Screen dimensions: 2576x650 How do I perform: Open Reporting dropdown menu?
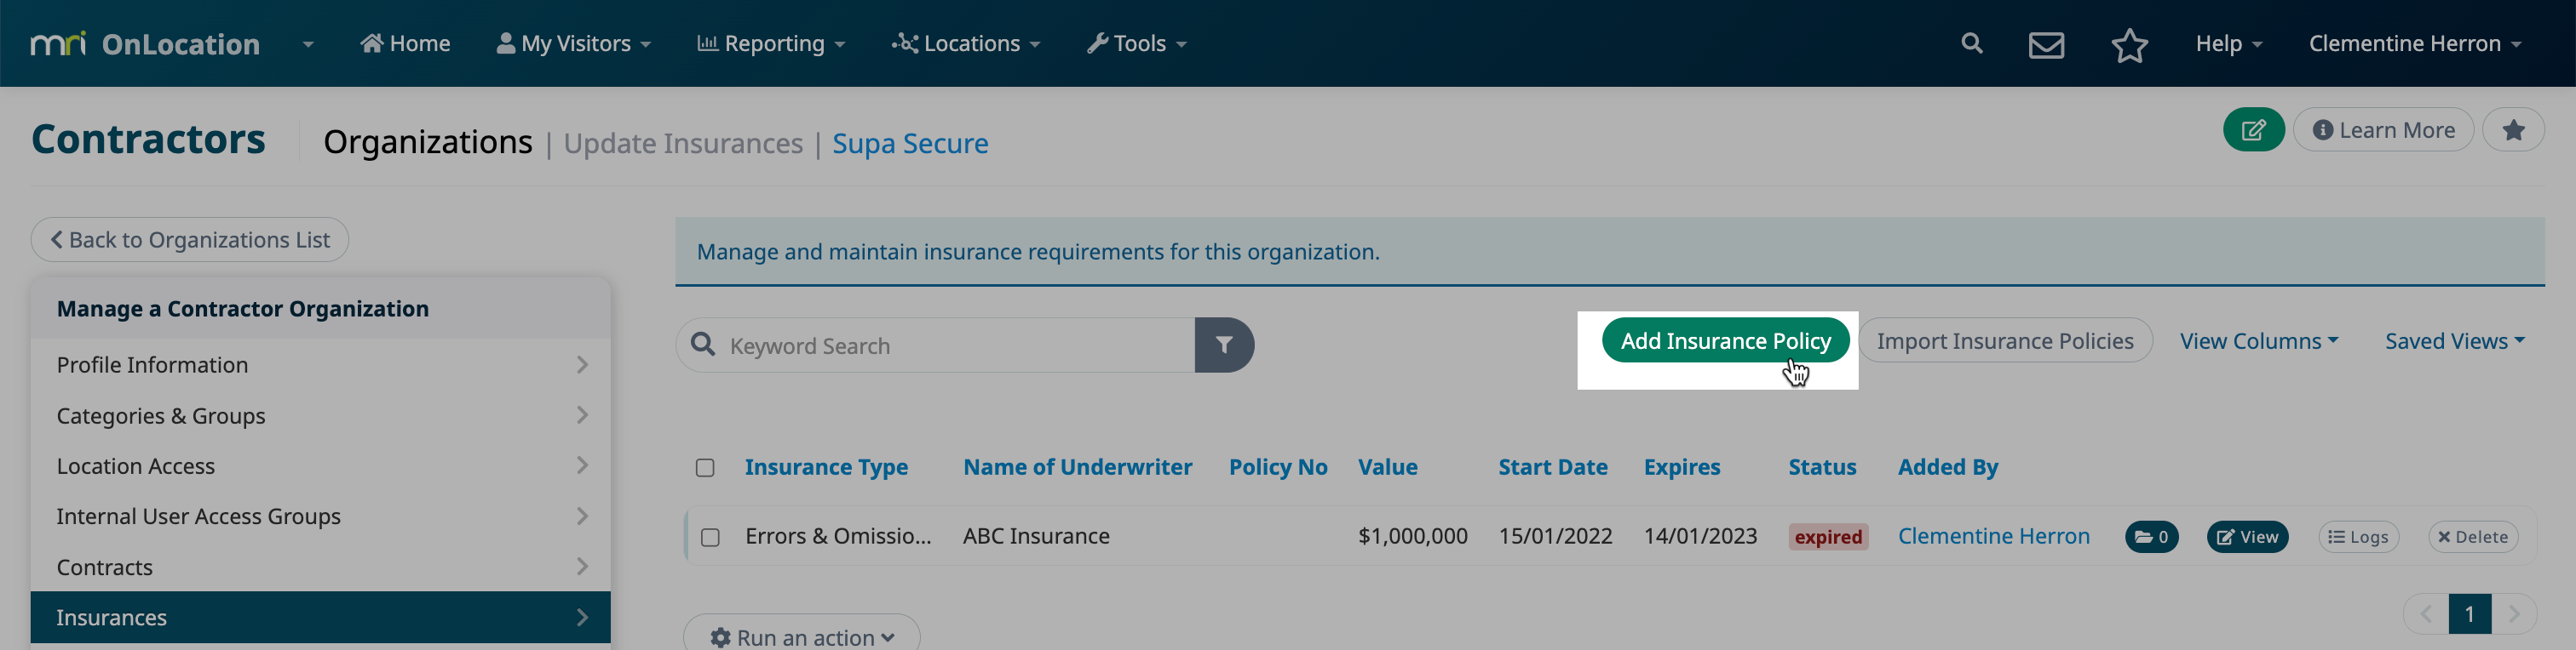(771, 44)
